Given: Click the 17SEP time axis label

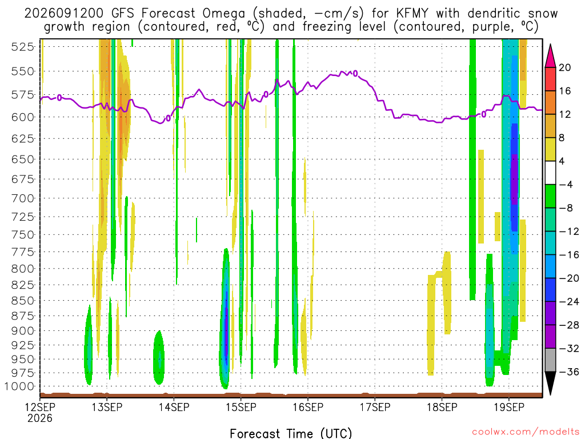Looking at the screenshot, I should pyautogui.click(x=375, y=407).
